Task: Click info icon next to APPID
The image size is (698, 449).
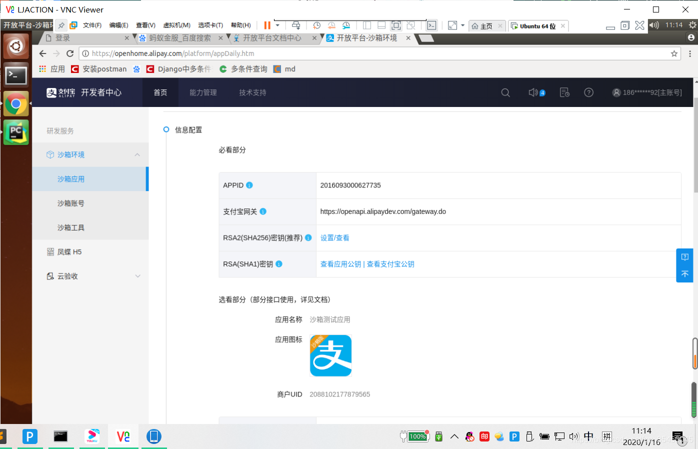Action: point(249,185)
